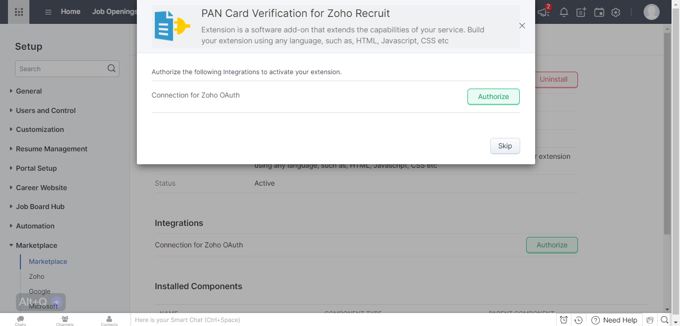Image resolution: width=680 pixels, height=326 pixels.
Task: Go to the Home tab
Action: tap(71, 11)
